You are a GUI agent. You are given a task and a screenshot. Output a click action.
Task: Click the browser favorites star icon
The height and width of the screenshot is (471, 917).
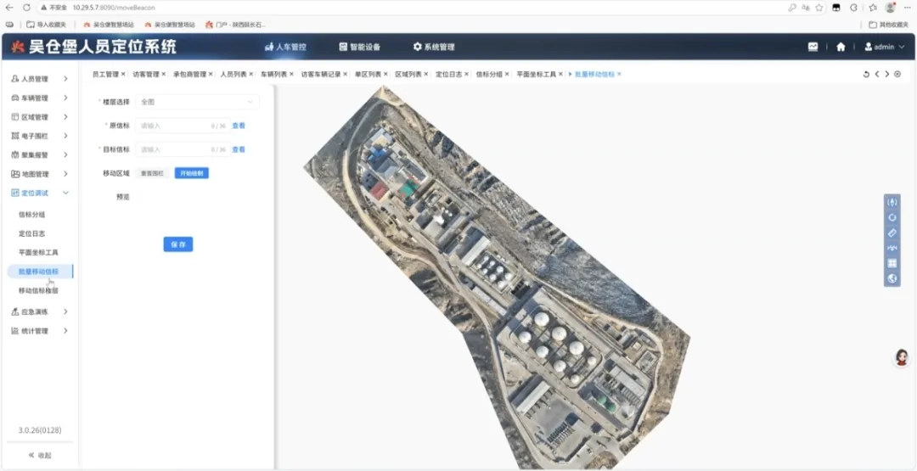pos(819,8)
